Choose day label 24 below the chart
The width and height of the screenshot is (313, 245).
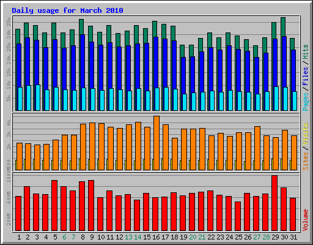[x=229, y=237]
